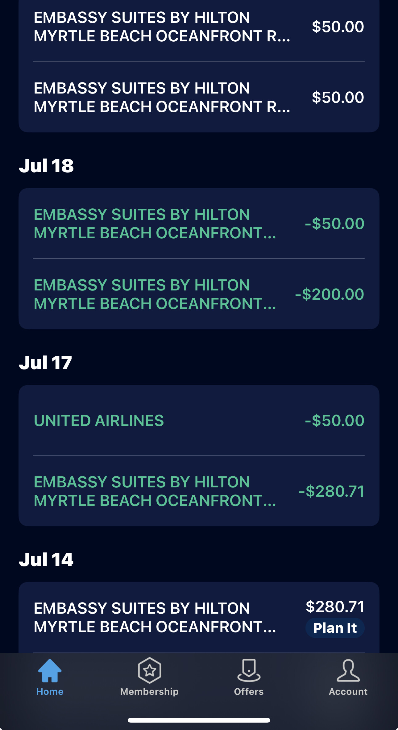Switch to the Membership tab label
This screenshot has width=398, height=730.
[x=150, y=692]
